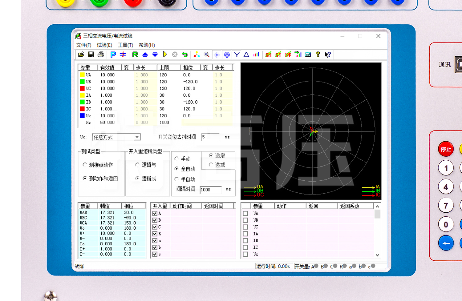This screenshot has height=301, width=462.
Task: Click the 间隔时间 input field
Action: pyautogui.click(x=211, y=190)
